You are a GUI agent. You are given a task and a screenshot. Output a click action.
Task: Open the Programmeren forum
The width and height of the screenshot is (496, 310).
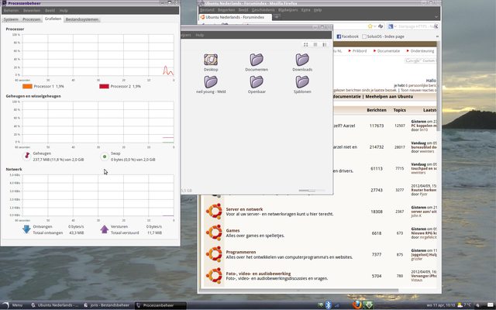[x=241, y=252]
